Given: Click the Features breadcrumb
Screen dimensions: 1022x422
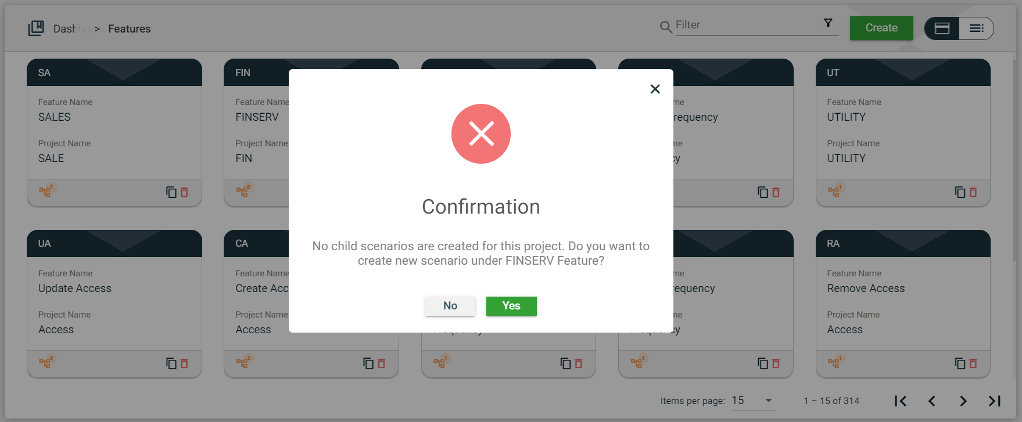Looking at the screenshot, I should tap(129, 29).
